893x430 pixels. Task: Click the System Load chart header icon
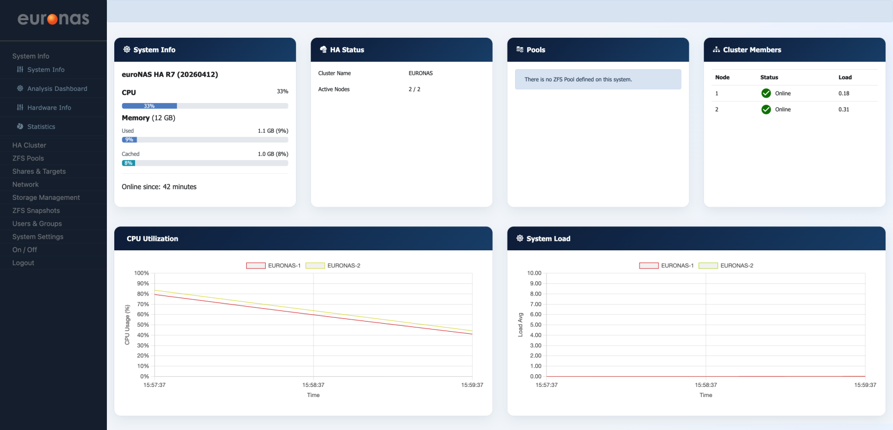tap(520, 239)
